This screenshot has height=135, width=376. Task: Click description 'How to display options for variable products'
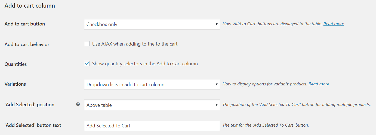coord(265,84)
